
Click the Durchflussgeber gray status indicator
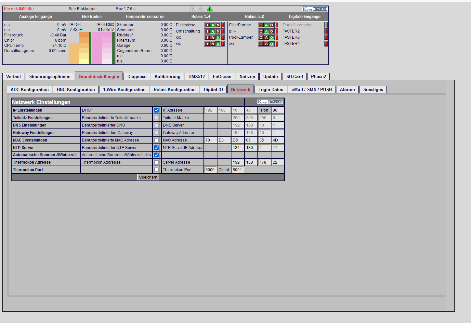326,25
